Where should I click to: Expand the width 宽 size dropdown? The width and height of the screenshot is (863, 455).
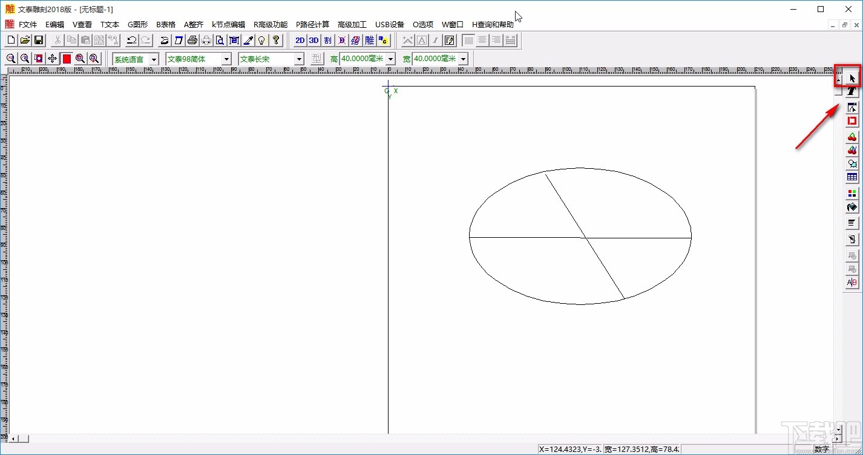coord(463,59)
